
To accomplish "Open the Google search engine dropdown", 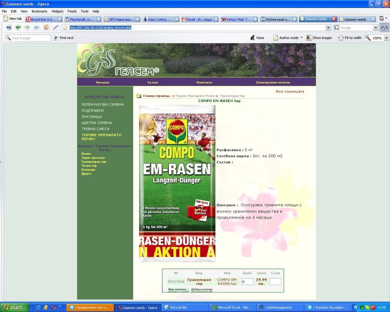I will pos(376,28).
